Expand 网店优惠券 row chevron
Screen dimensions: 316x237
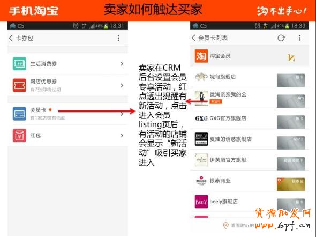[122, 85]
